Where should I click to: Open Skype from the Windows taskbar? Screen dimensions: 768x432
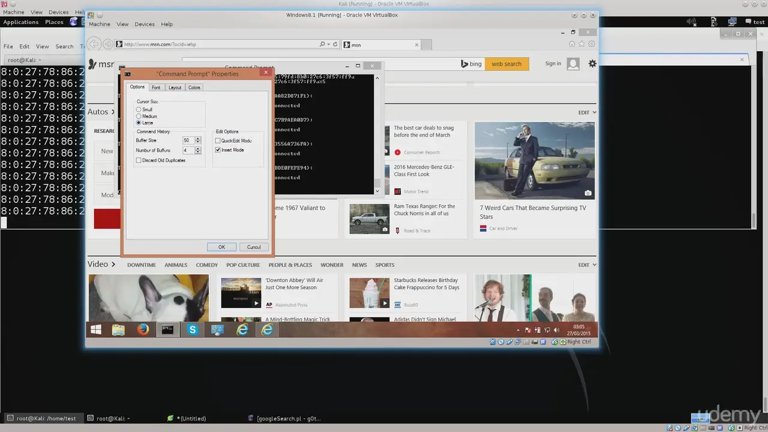(193, 329)
